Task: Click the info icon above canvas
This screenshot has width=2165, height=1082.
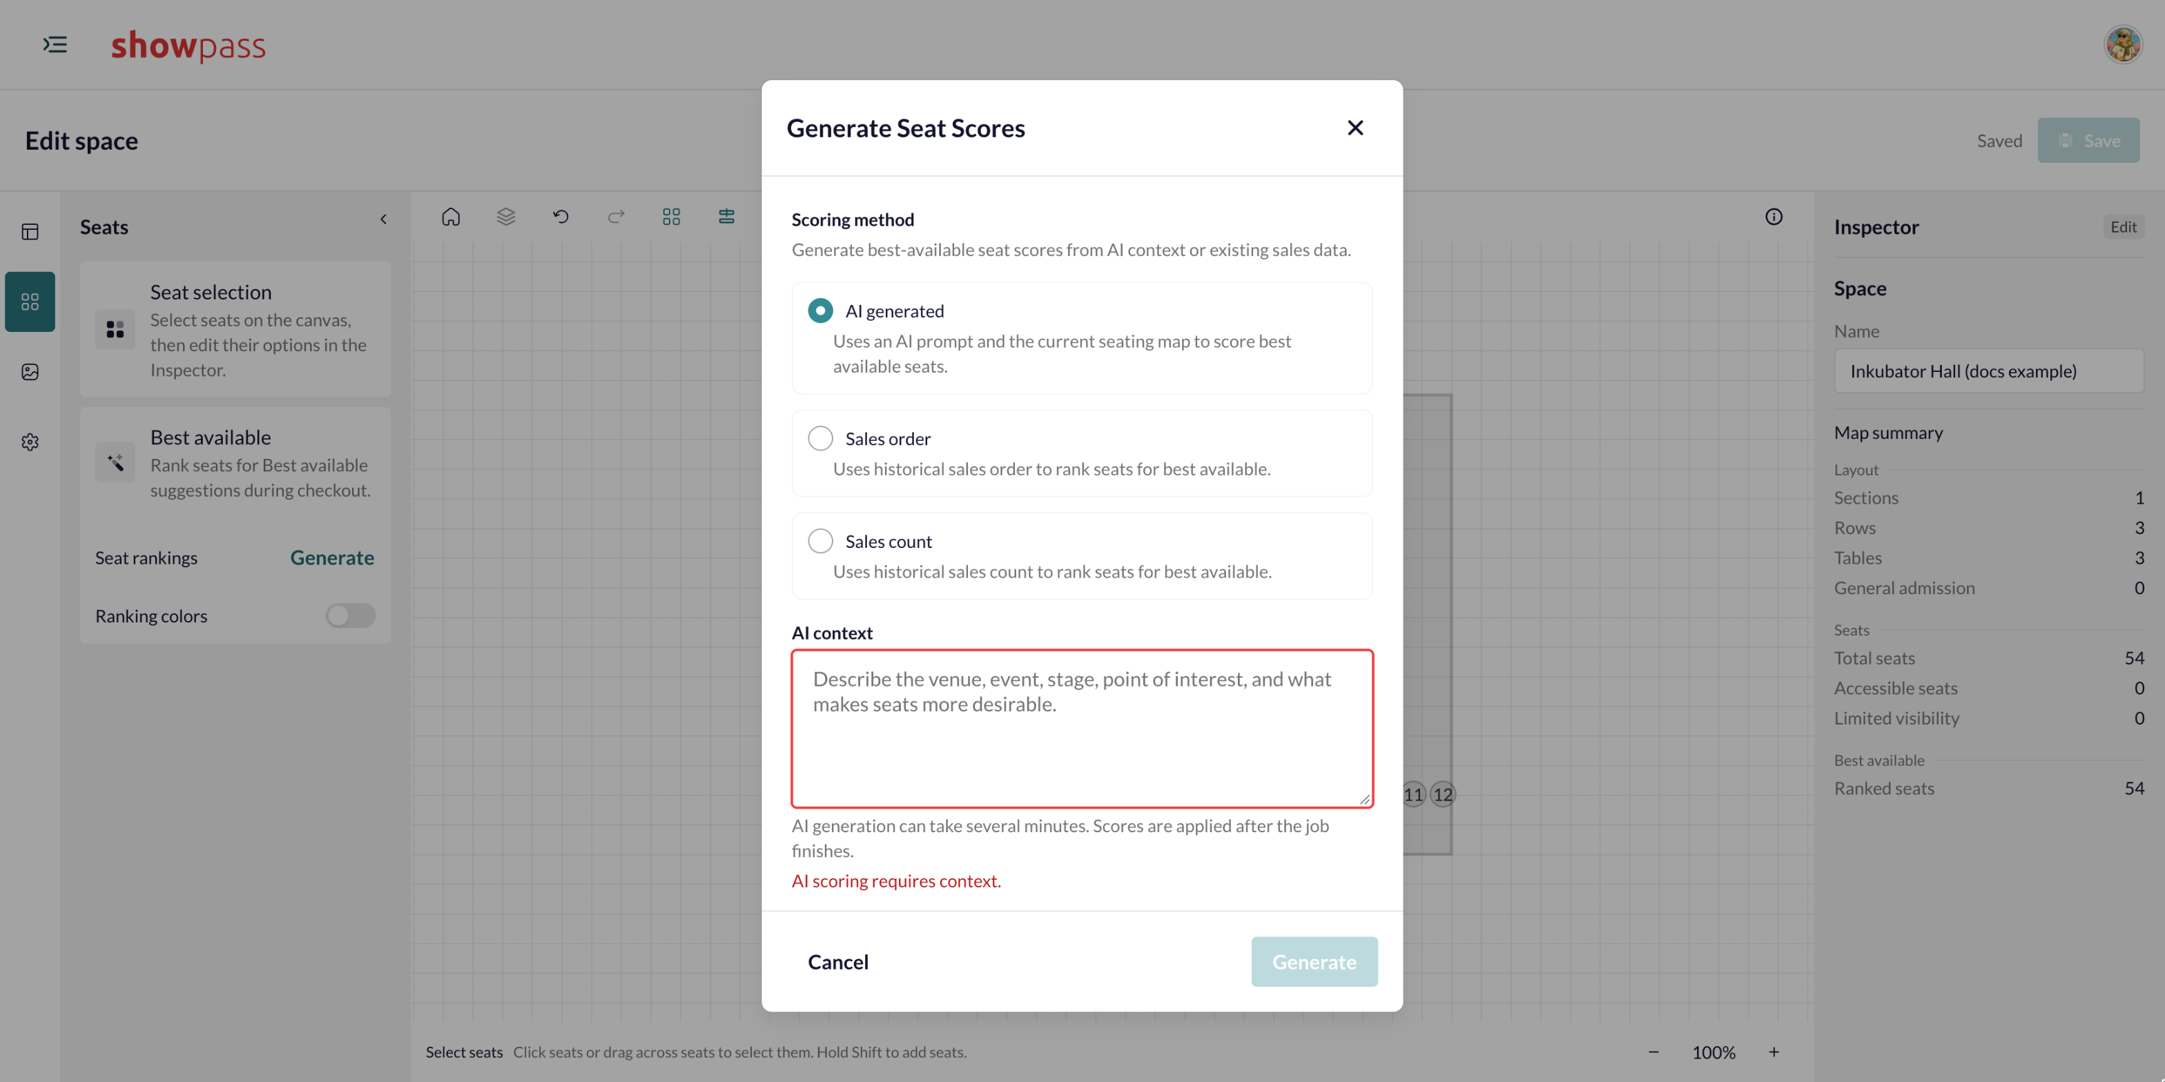Action: 1774,217
